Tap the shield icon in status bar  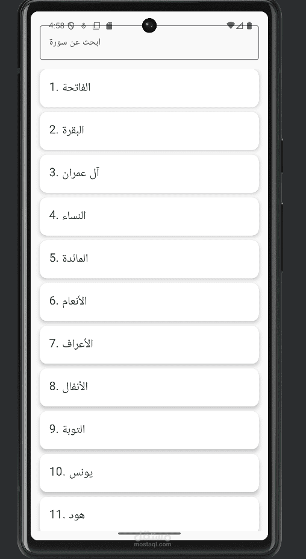(x=71, y=26)
